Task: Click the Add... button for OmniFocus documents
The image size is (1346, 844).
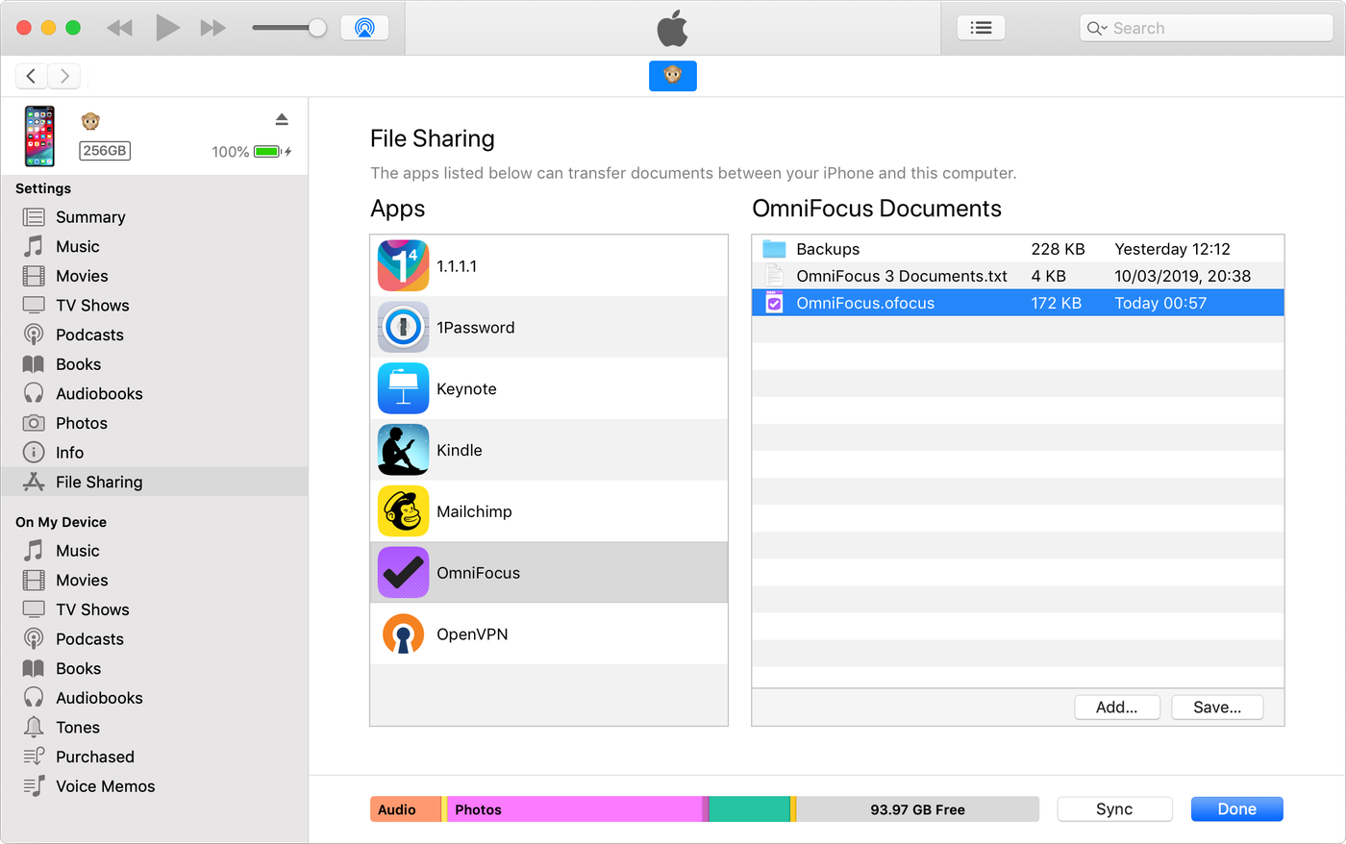Action: (1117, 707)
